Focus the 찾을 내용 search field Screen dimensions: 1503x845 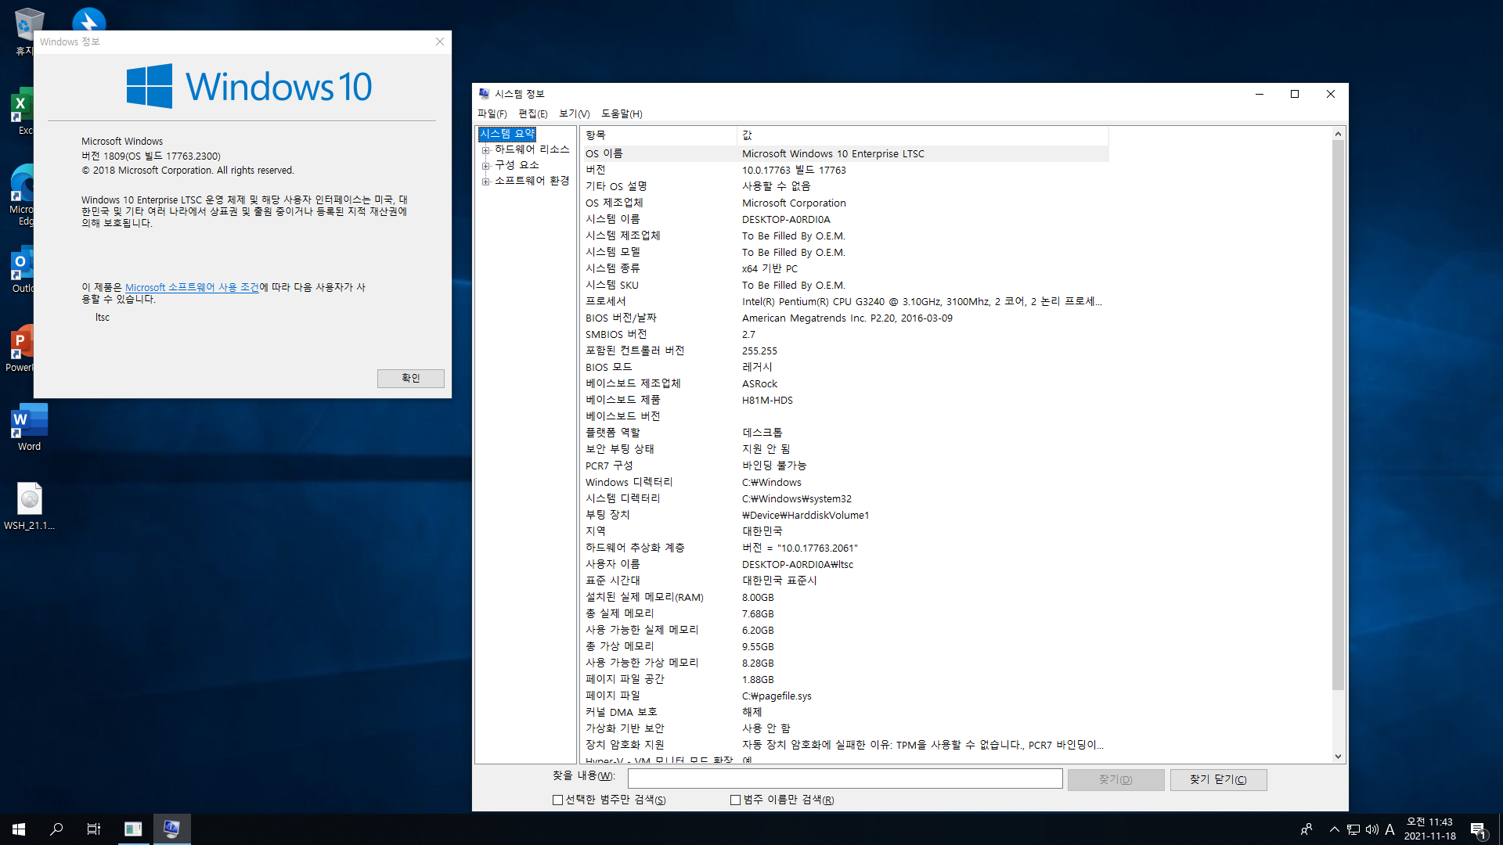pos(845,779)
